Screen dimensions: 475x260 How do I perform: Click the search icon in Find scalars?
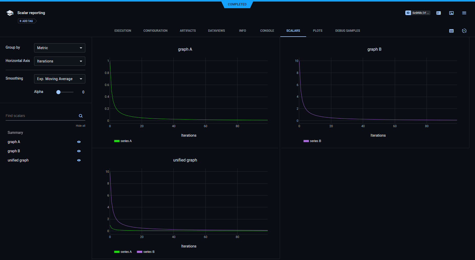click(x=81, y=116)
